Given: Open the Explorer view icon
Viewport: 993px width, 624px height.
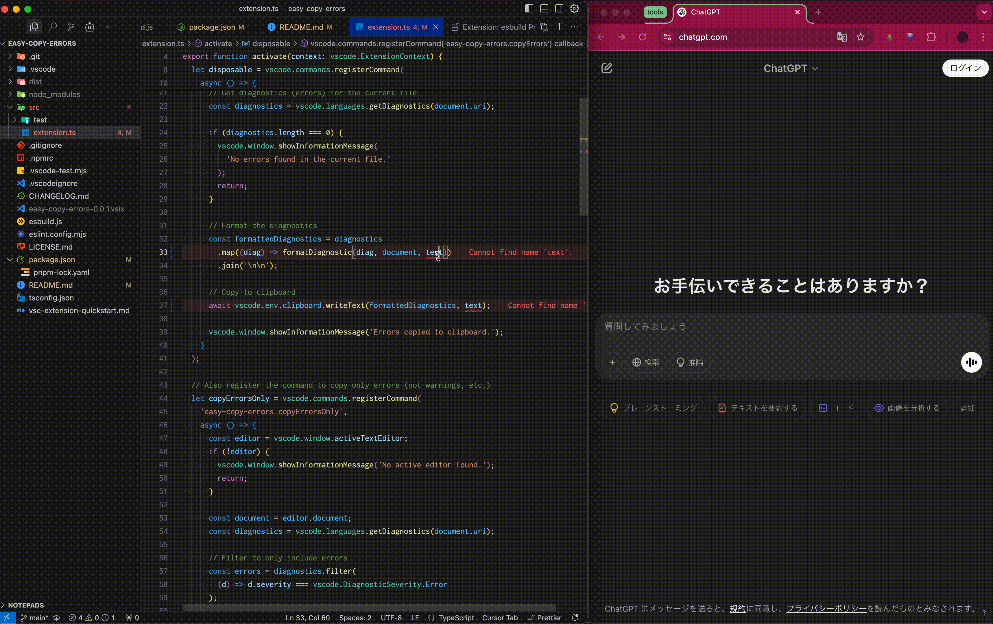Looking at the screenshot, I should (x=34, y=27).
